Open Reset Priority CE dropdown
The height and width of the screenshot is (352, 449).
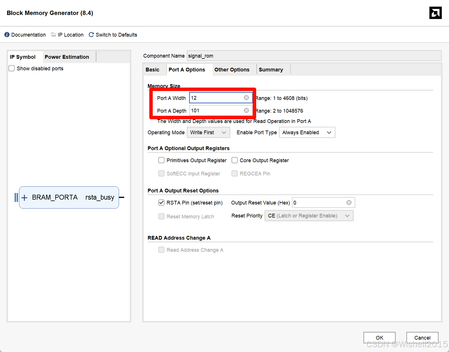309,216
